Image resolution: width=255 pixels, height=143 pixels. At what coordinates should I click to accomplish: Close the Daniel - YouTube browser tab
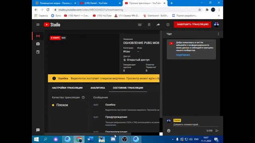tap(120, 3)
